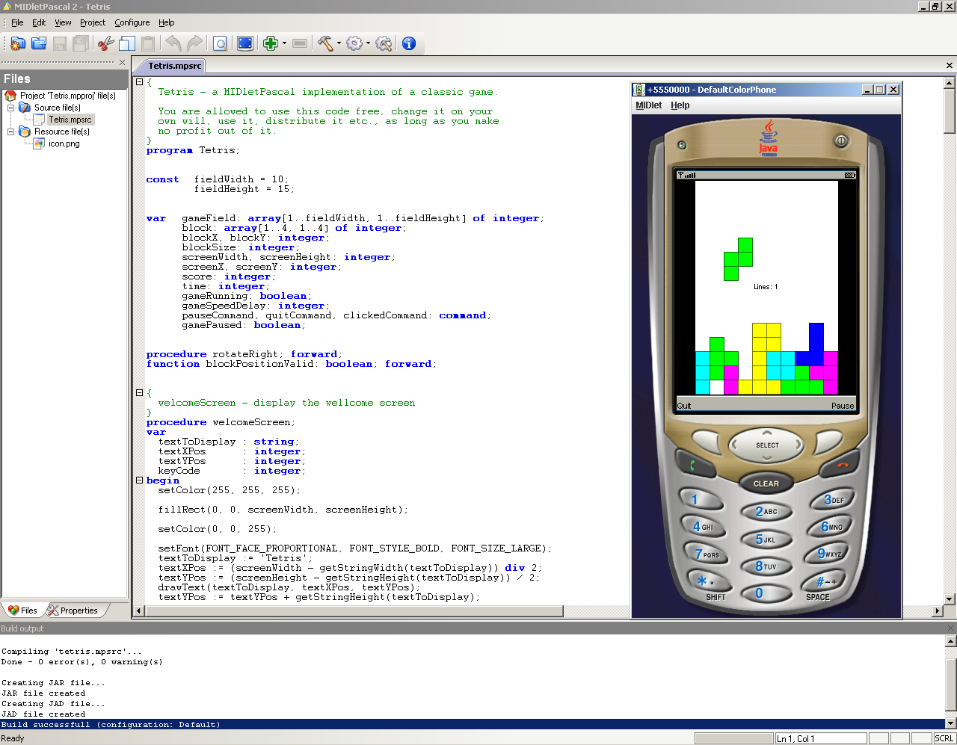Open the Project menu
The height and width of the screenshot is (745, 957).
tap(93, 22)
